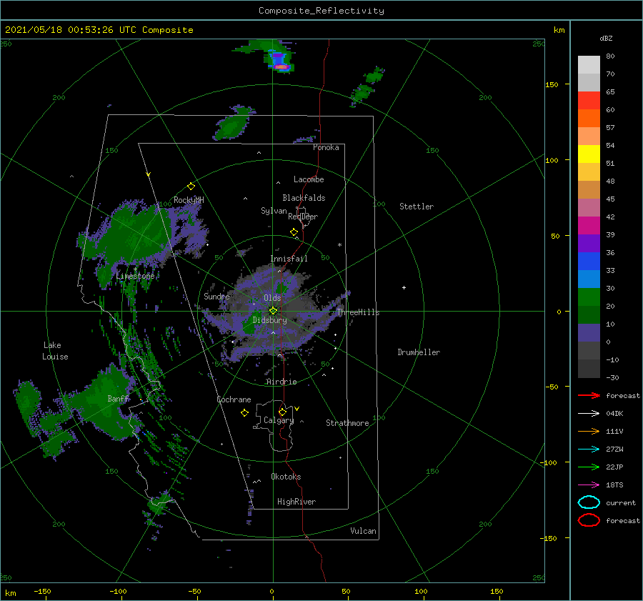Click the Blackfalds city label
This screenshot has width=643, height=601.
point(304,198)
